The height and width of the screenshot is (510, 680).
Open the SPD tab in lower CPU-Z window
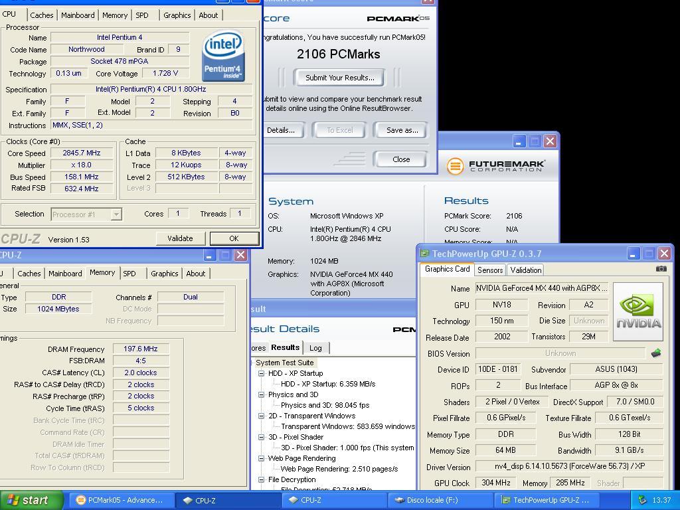click(129, 274)
